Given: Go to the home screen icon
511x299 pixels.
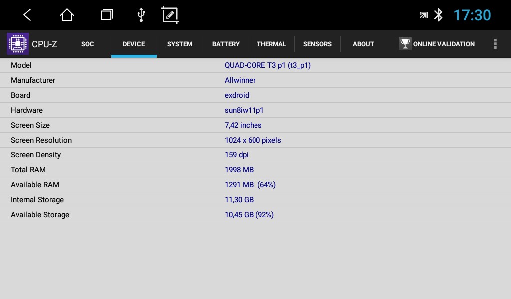Looking at the screenshot, I should pos(67,15).
